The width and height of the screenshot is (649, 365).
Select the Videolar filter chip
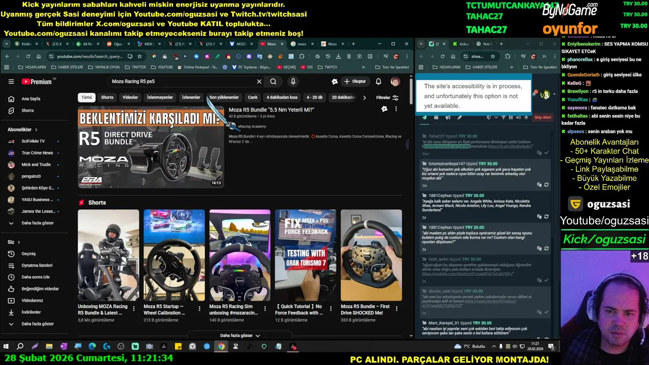pos(130,97)
